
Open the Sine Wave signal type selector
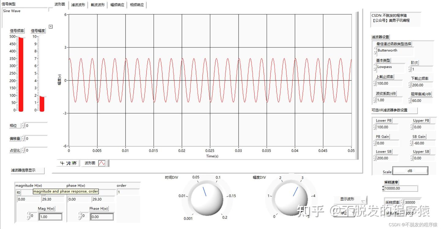point(25,11)
